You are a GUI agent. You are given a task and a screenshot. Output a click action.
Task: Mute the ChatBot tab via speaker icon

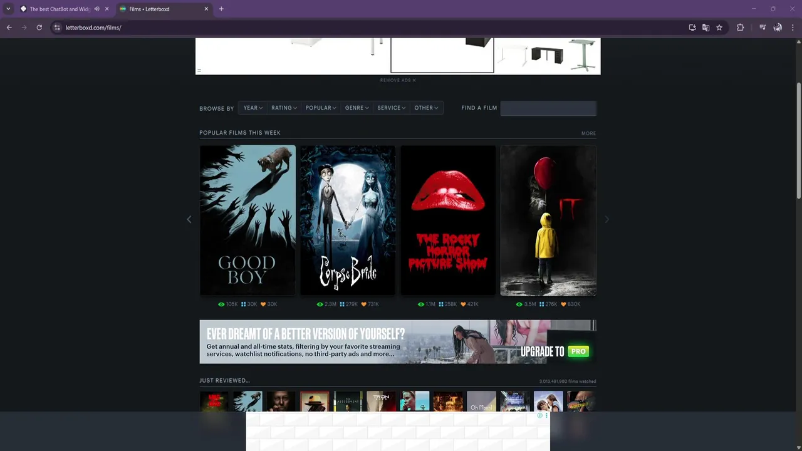(x=96, y=9)
